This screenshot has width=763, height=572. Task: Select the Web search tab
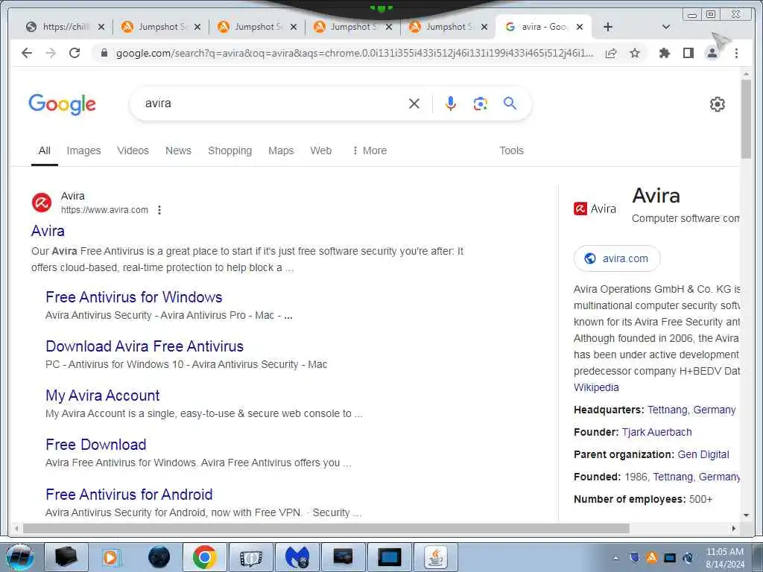click(x=320, y=150)
